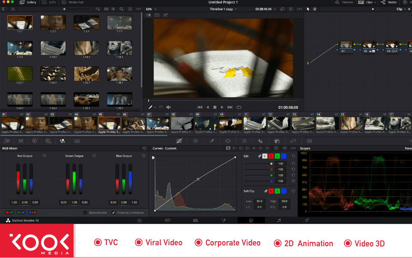Play the clip in reverse
412x258 pixels.
208,107
